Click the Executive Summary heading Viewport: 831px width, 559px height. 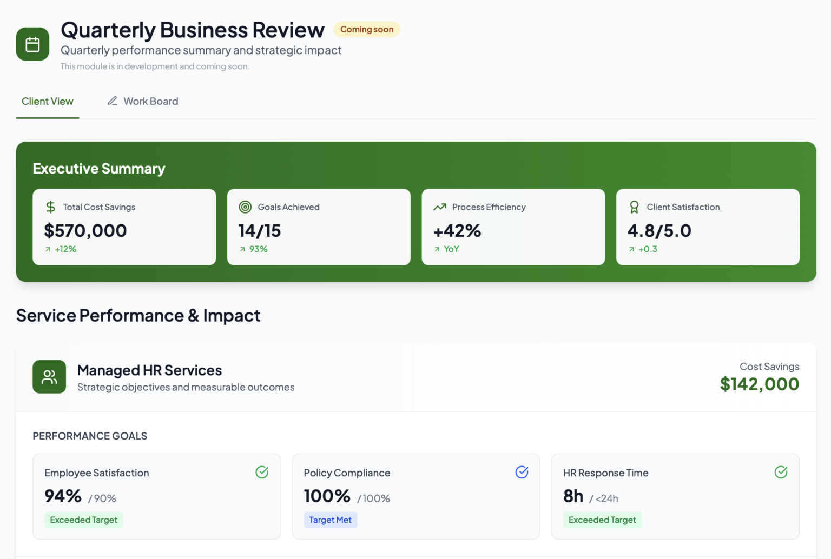pyautogui.click(x=99, y=169)
